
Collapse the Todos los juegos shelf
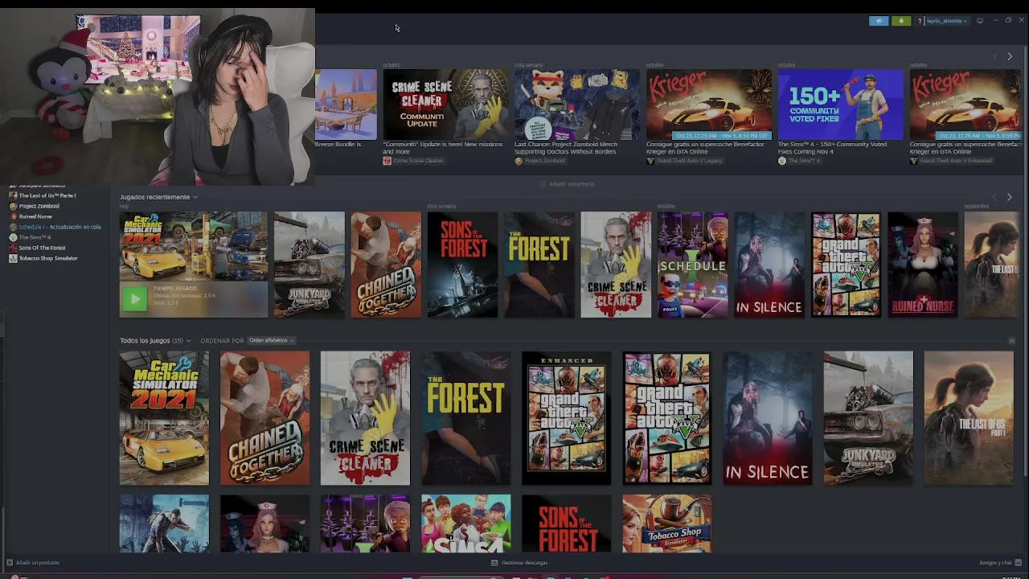1011,341
